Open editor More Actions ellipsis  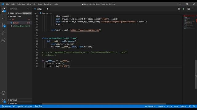click(x=193, y=9)
